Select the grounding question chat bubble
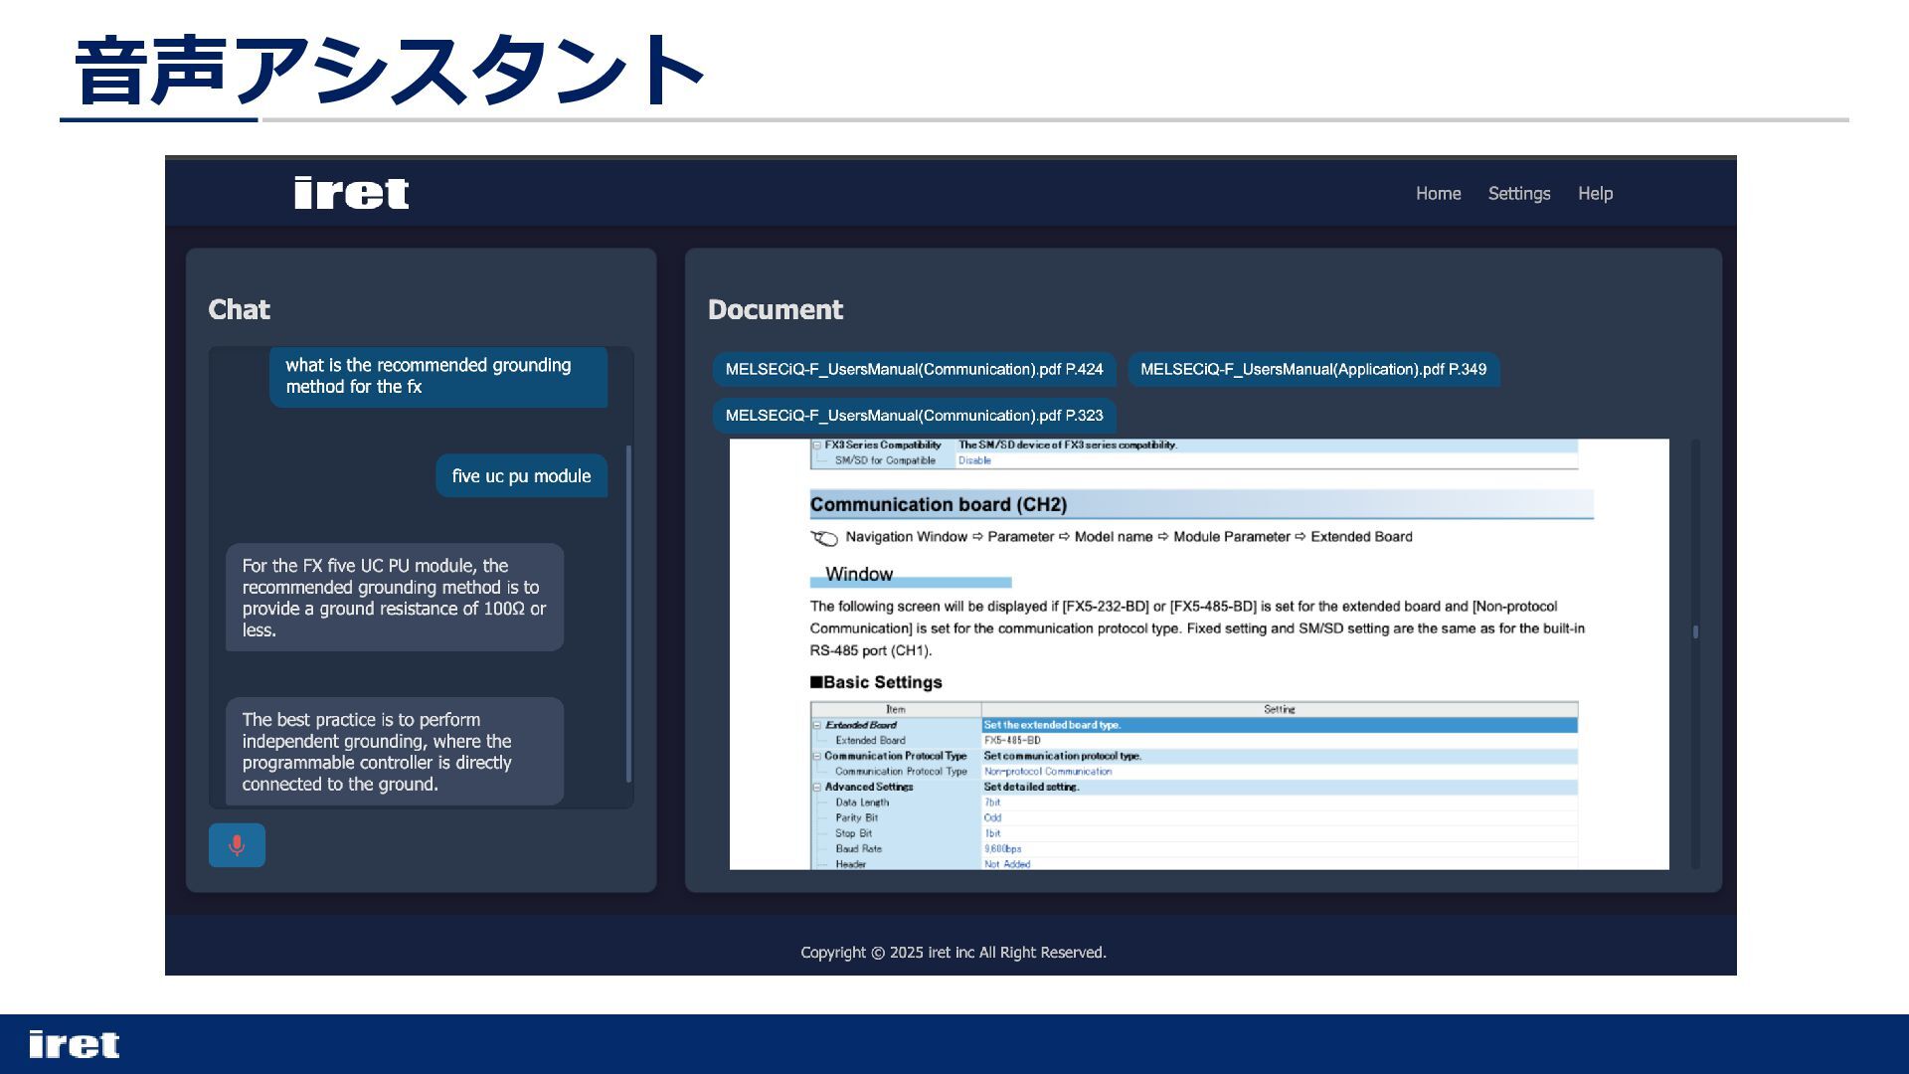 point(437,376)
